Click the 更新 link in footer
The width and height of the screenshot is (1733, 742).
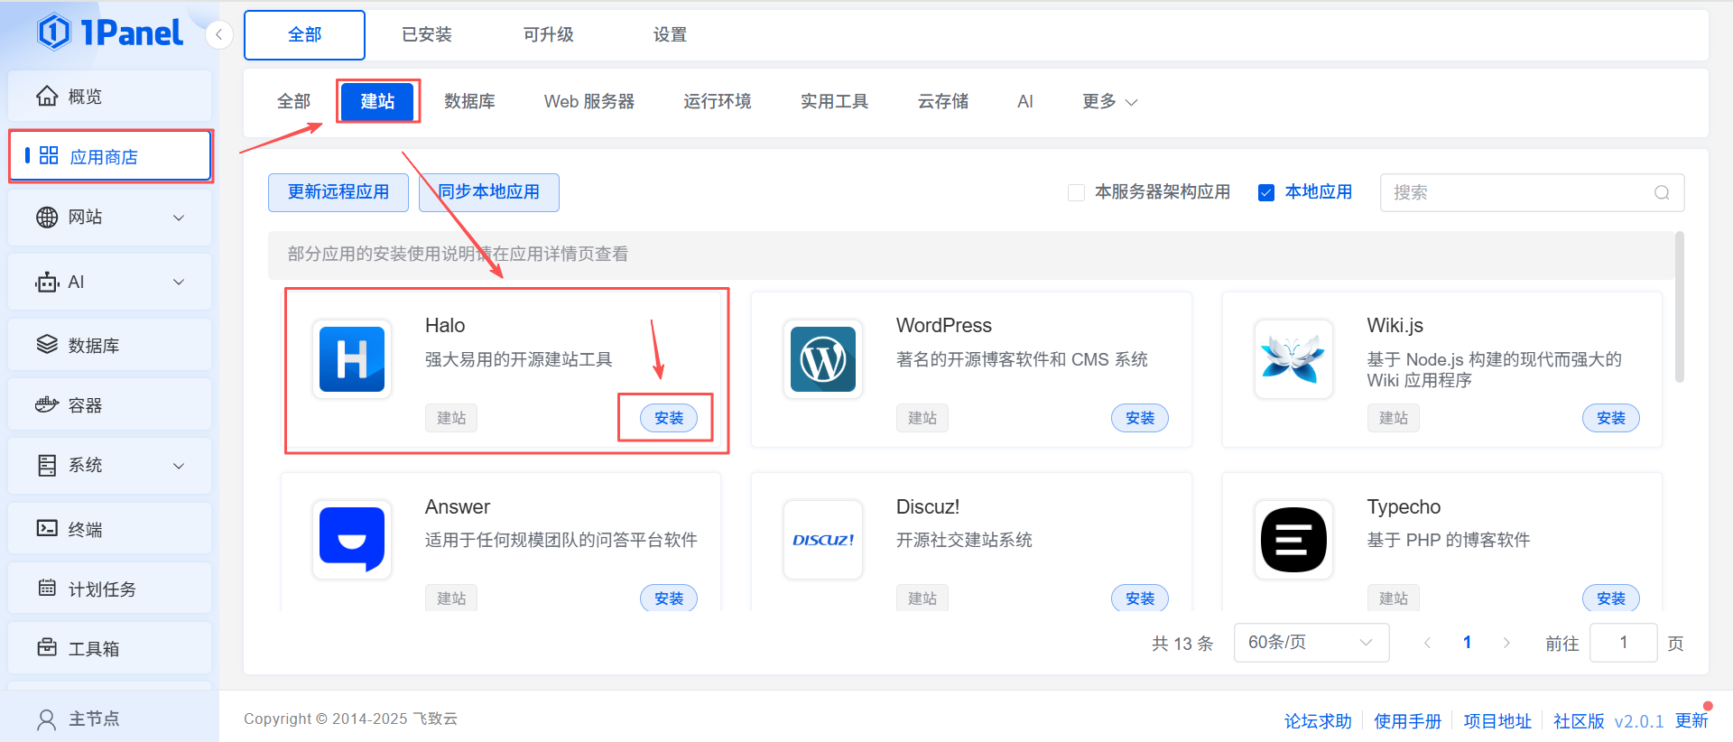point(1691,720)
